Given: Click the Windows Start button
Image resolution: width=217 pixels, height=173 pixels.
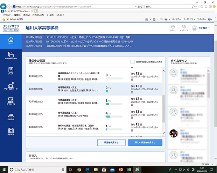Looking at the screenshot, I should [x=4, y=170].
